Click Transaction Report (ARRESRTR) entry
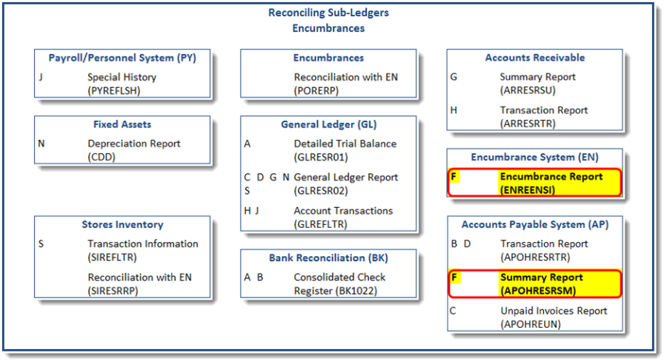 (543, 117)
